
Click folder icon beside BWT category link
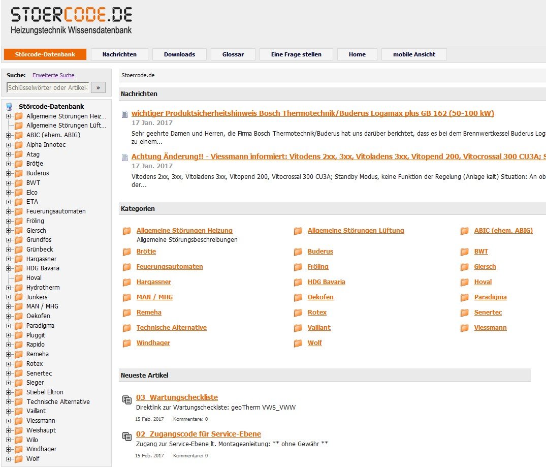pos(465,252)
